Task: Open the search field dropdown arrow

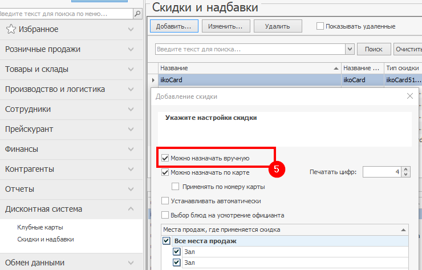Action: click(350, 50)
